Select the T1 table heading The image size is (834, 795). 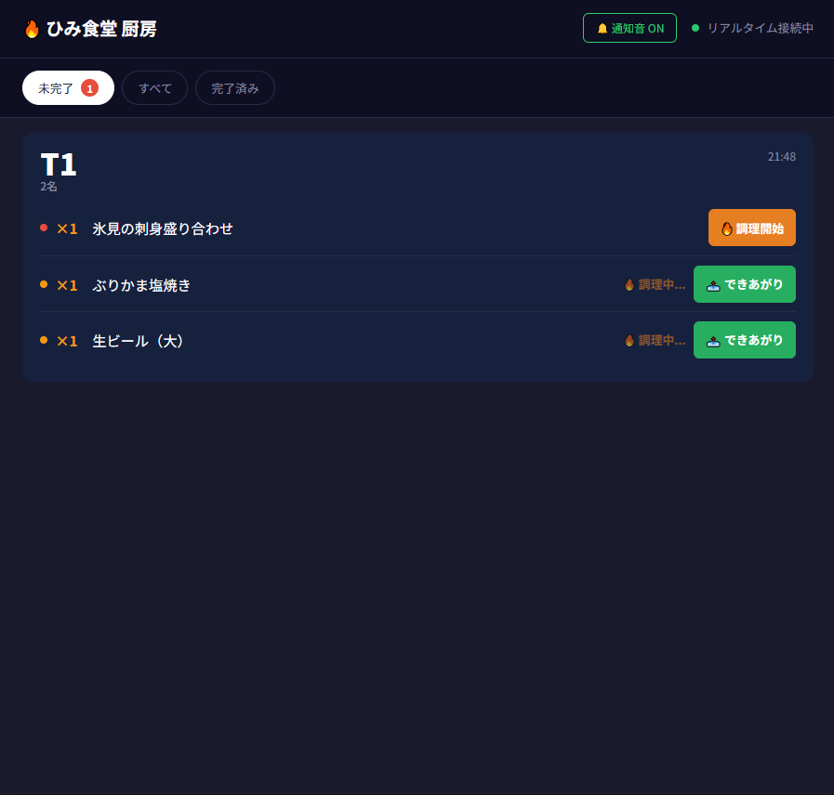coord(59,164)
